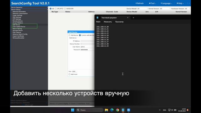Switch to Notepad taskbar icon
The height and width of the screenshot is (113, 201).
click(123, 110)
